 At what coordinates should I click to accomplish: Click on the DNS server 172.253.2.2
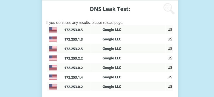tap(74, 58)
